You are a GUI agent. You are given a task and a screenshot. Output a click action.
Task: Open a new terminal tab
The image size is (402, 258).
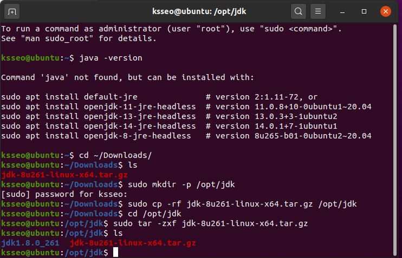(12, 11)
